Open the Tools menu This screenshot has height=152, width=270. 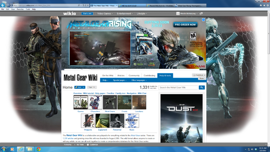tap(28, 9)
